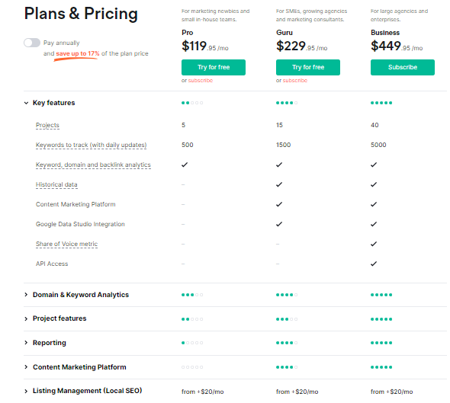Collapse the Key features section
Screen dimensions: 450x403
[x=26, y=103]
